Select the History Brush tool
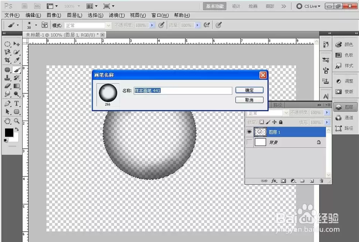 pyautogui.click(x=17, y=78)
